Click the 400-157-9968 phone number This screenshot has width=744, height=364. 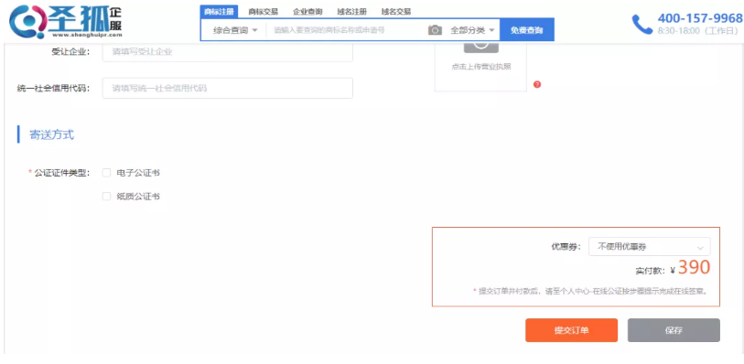pyautogui.click(x=700, y=18)
